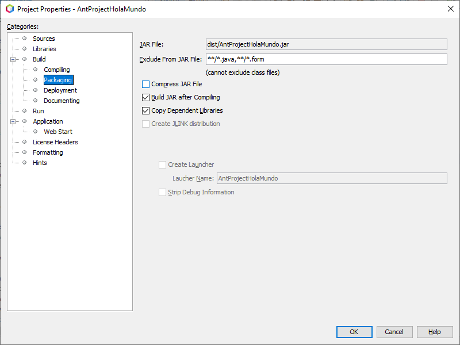Click the Cancel button
The width and height of the screenshot is (460, 345).
point(394,332)
